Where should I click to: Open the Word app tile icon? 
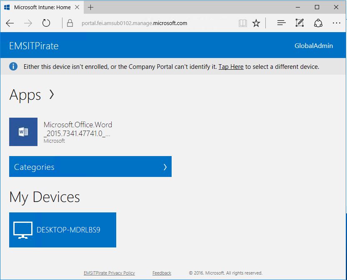23,132
